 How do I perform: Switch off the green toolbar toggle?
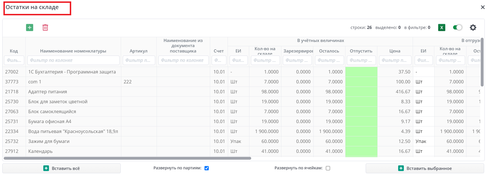[457, 28]
